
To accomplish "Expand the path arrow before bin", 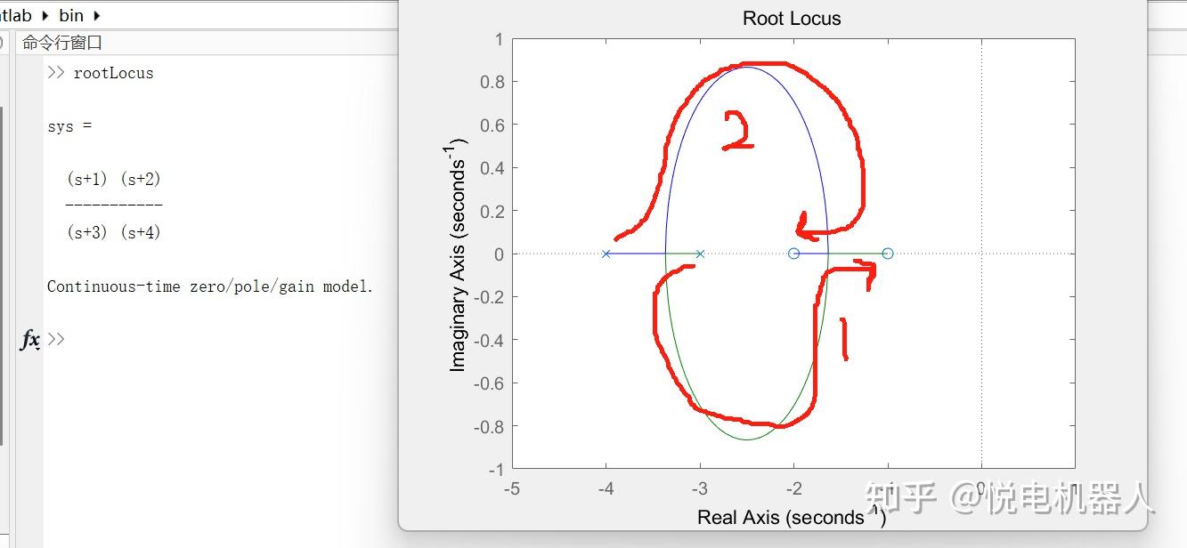I will pyautogui.click(x=45, y=16).
